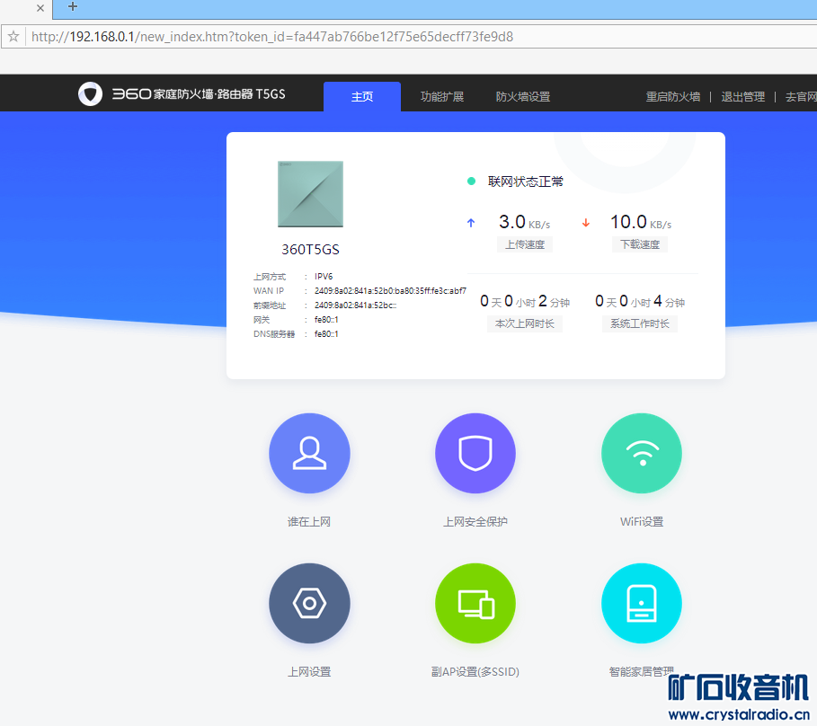Click the red download arrow icon

tap(586, 223)
